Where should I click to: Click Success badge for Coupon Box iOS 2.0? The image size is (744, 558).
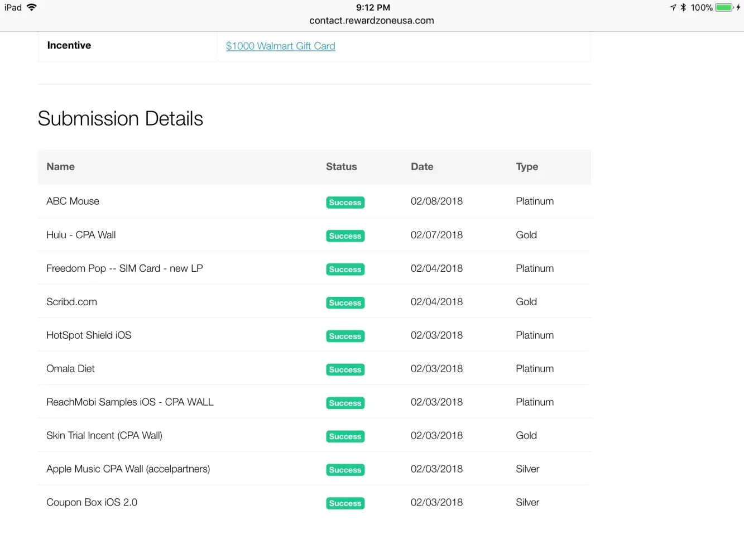pos(345,503)
